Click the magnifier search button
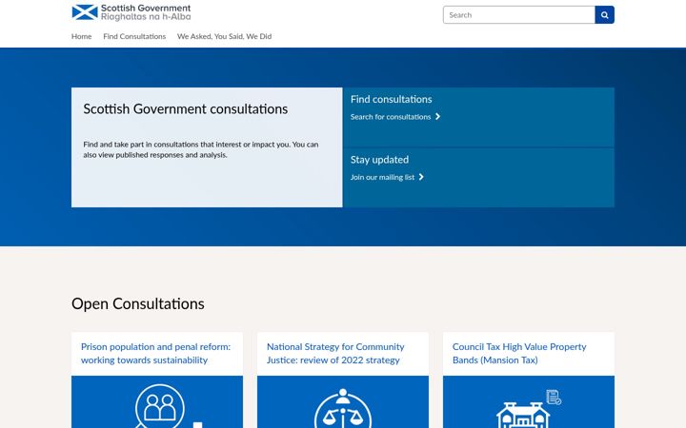686x428 pixels. tap(604, 15)
